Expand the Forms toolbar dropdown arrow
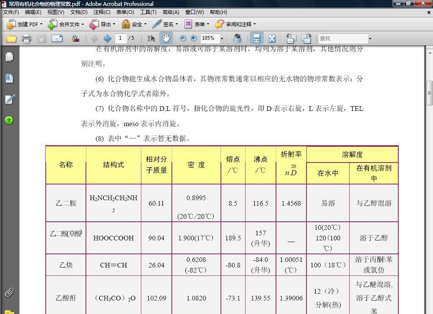The width and height of the screenshot is (433, 314). (x=208, y=24)
